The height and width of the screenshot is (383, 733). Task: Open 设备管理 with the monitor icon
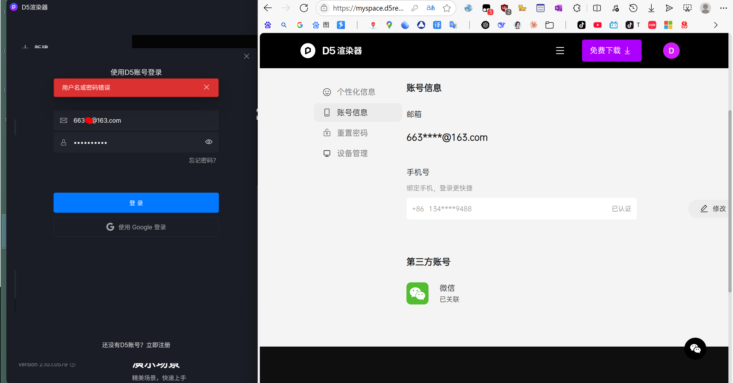[x=352, y=153]
